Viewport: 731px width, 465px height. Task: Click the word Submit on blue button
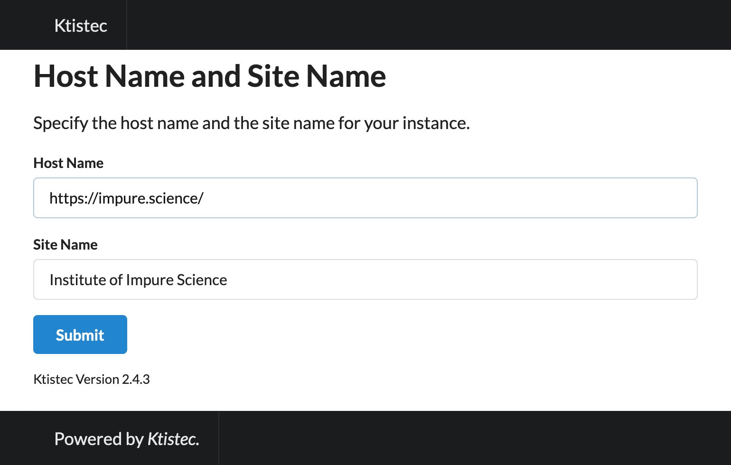(80, 335)
